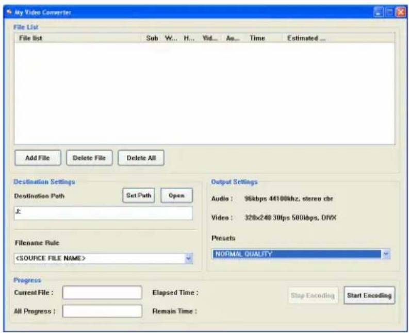Click the Current File progress field
This screenshot has height=333, width=409.
tap(102, 292)
